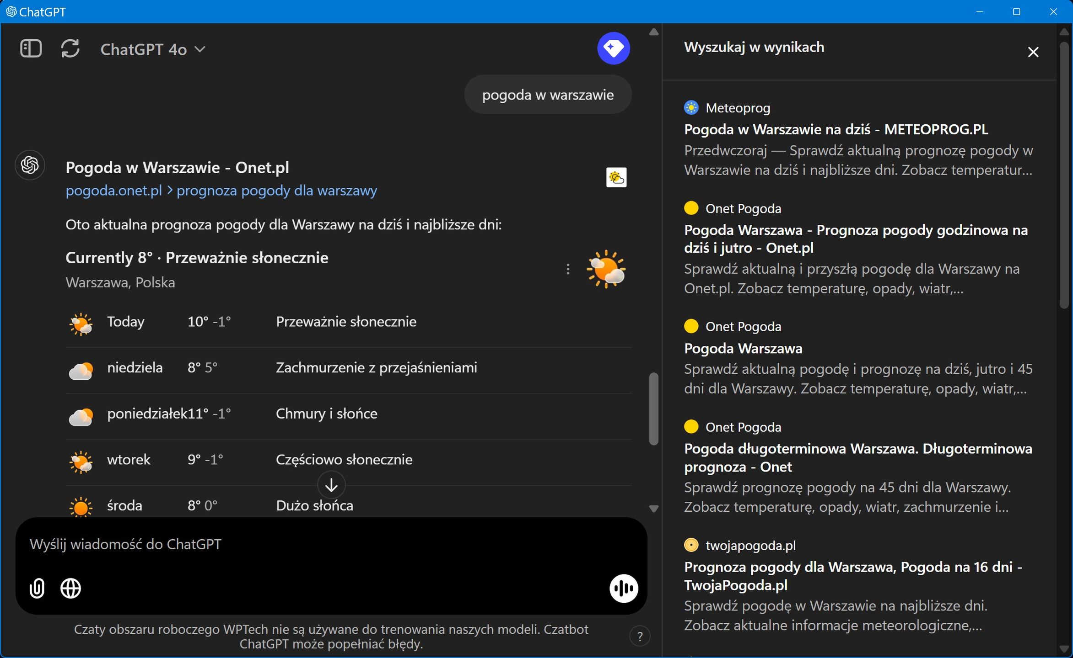Screen dimensions: 1073x658
Task: Click the scroll-to-bottom arrow button
Action: click(331, 485)
